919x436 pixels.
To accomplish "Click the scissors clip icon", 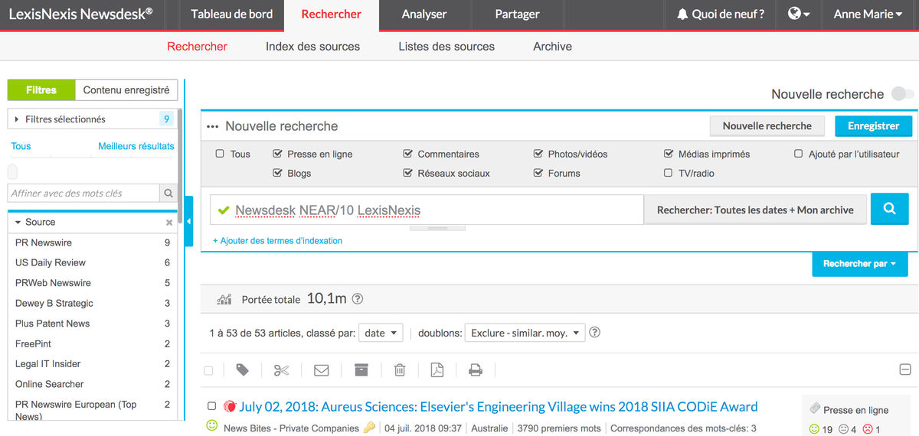I will pos(281,370).
